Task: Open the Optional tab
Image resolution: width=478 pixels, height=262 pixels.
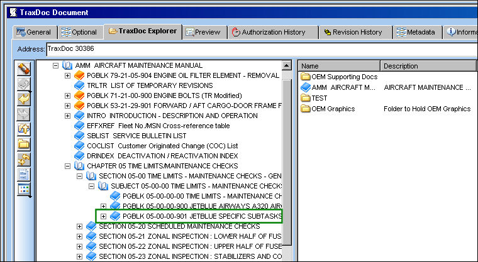Action: 80,32
